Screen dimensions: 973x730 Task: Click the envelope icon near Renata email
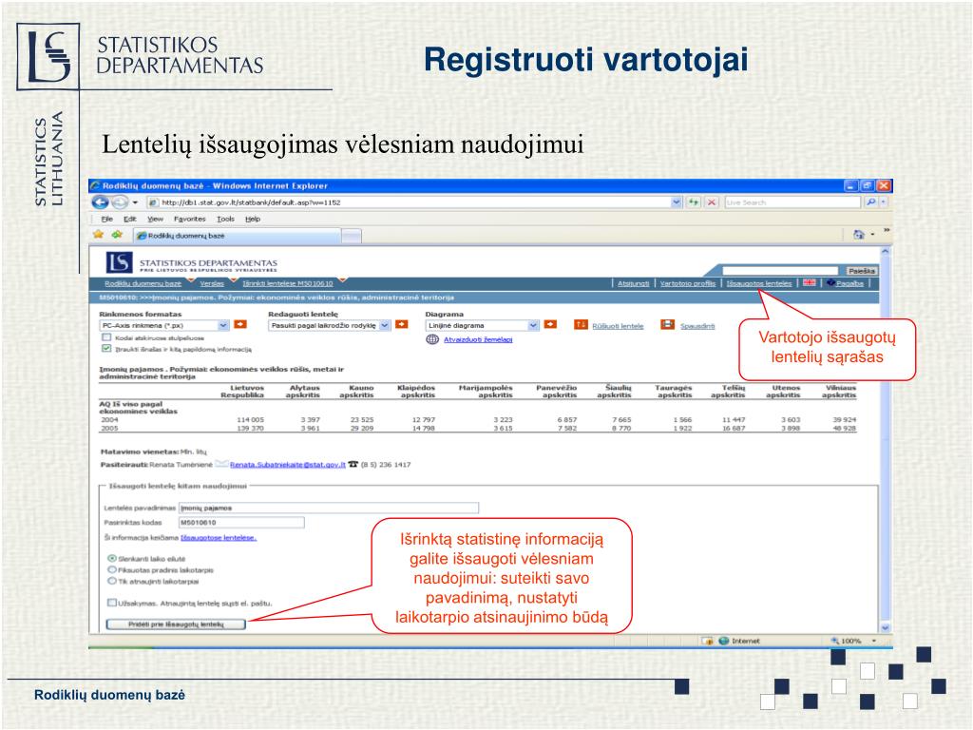coord(221,464)
